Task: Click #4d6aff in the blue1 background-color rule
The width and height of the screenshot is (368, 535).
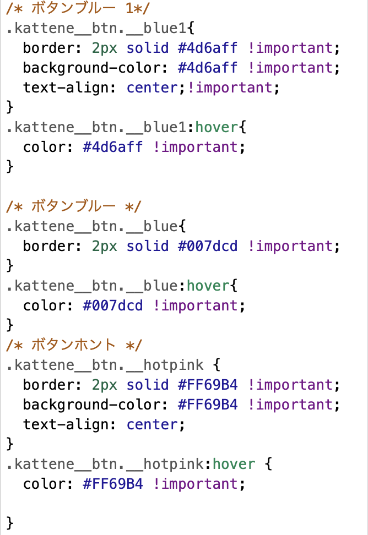Action: (208, 68)
